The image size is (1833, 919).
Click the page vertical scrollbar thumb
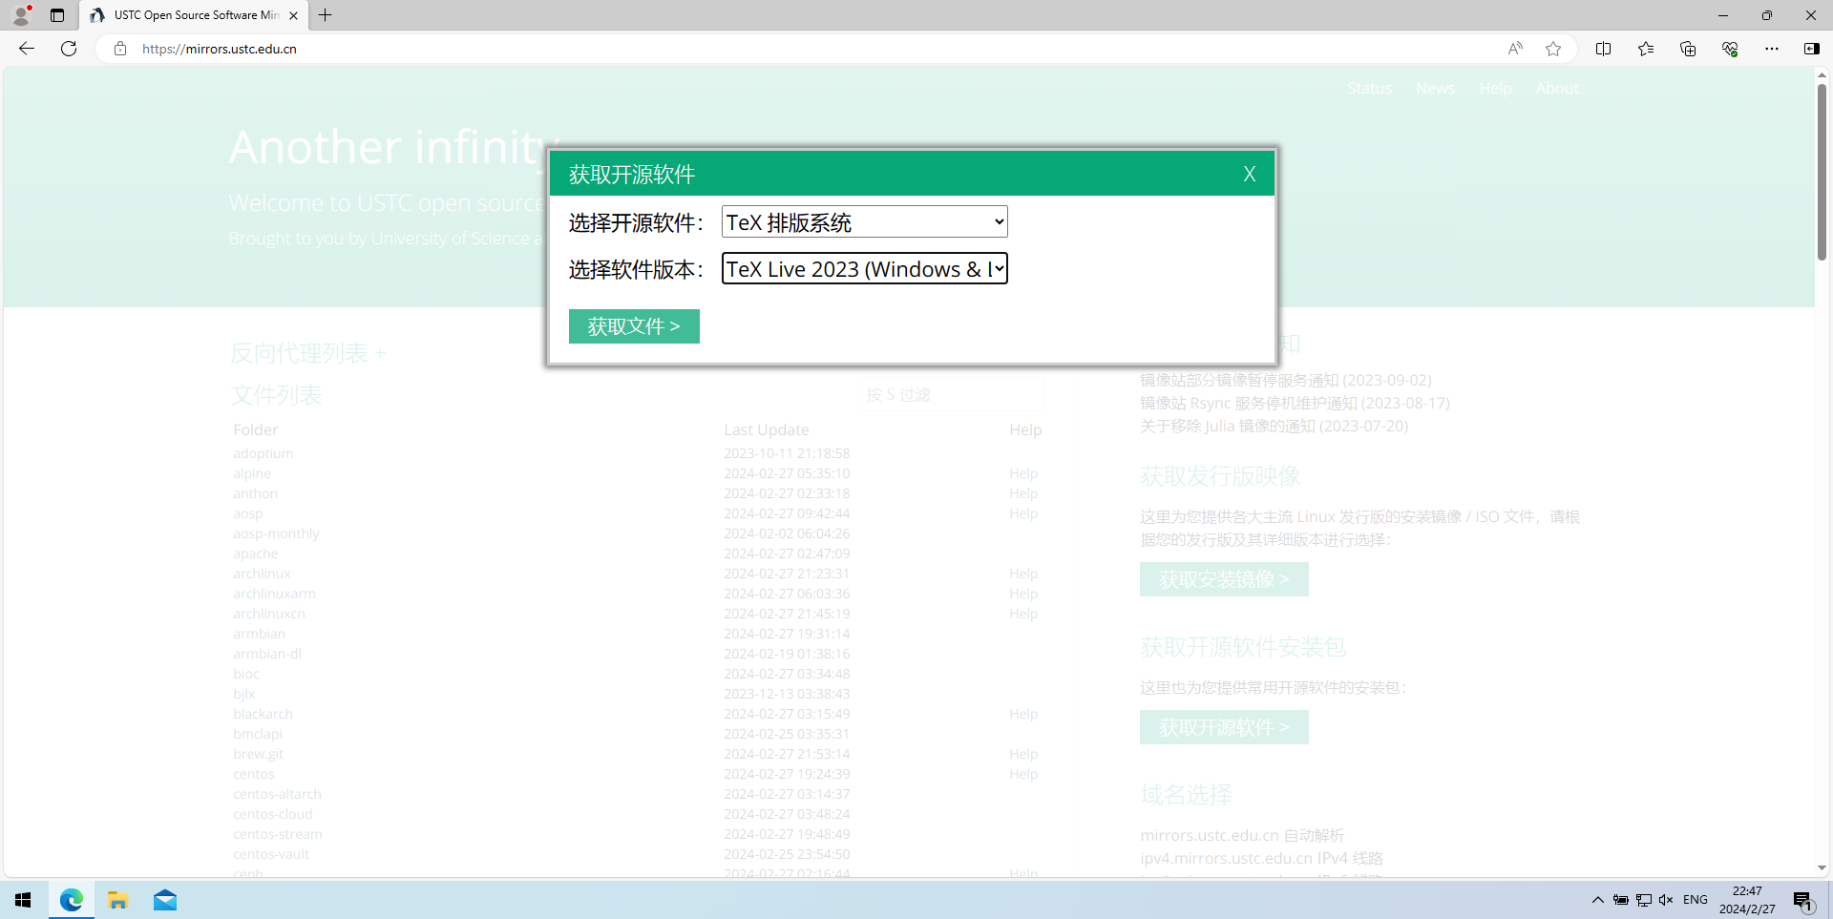coord(1822,172)
